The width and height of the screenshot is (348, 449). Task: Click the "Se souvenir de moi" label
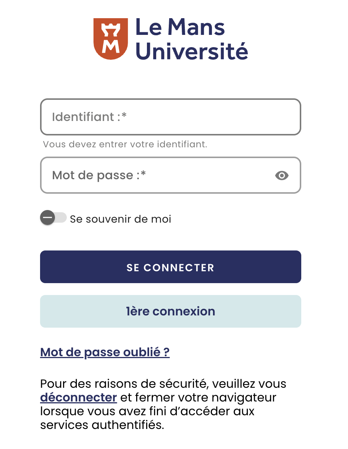(x=121, y=219)
